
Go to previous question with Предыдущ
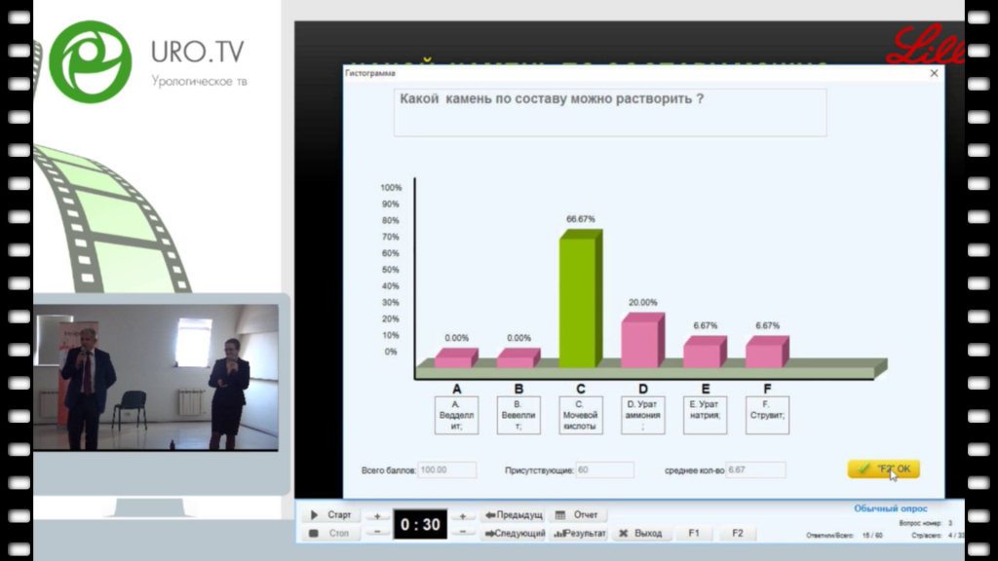[514, 515]
